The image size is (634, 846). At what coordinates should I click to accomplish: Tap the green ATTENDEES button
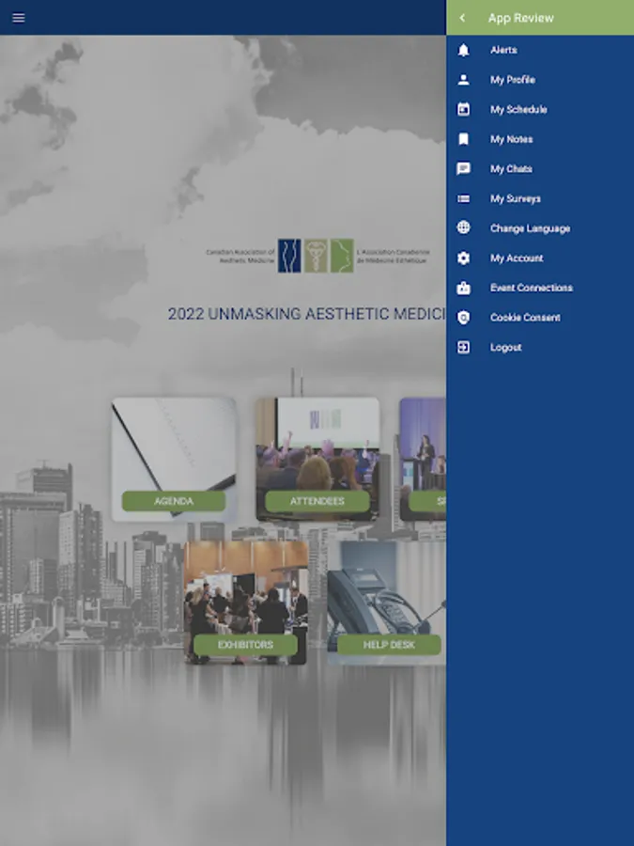317,501
